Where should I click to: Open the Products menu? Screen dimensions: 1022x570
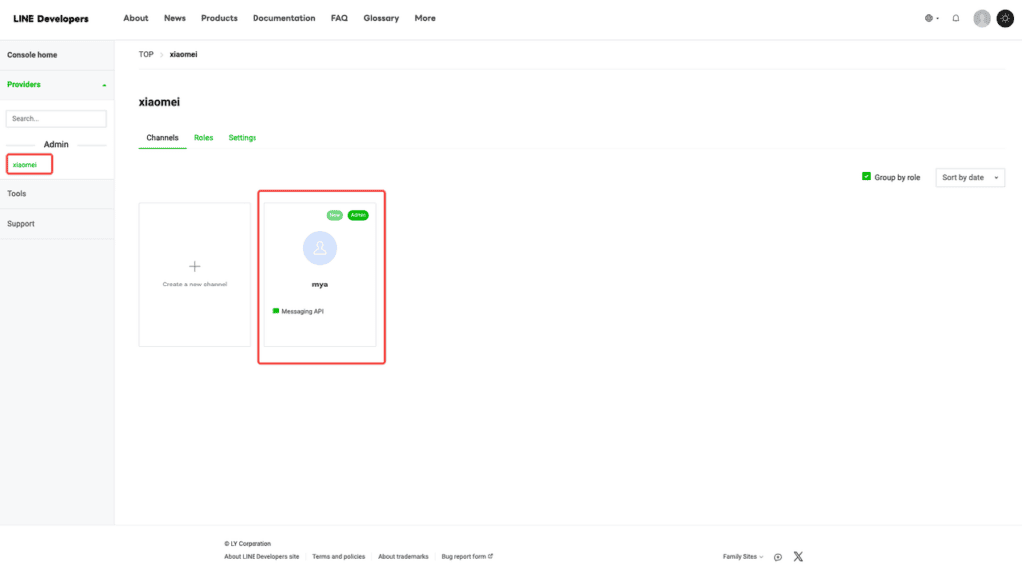click(219, 18)
